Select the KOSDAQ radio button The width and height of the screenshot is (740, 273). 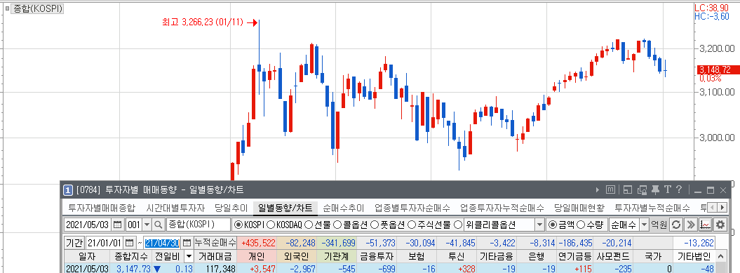tap(271, 225)
